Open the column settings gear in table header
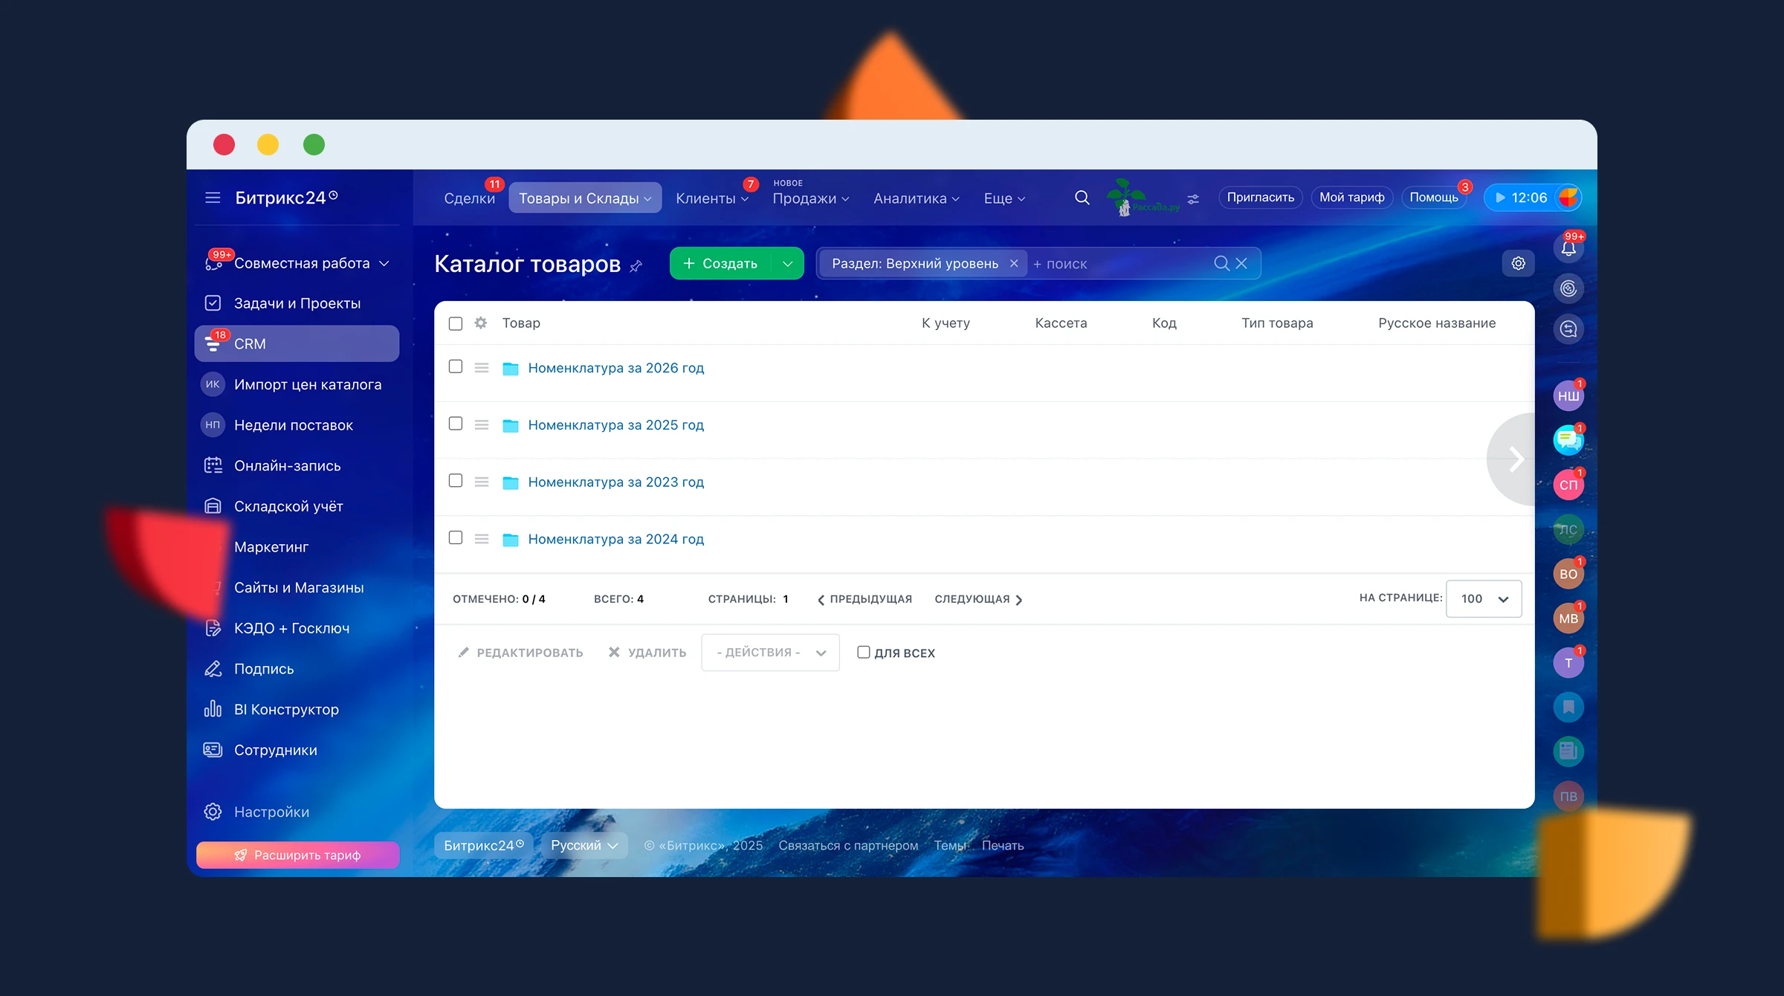Screen dimensions: 1784x996 coord(481,323)
